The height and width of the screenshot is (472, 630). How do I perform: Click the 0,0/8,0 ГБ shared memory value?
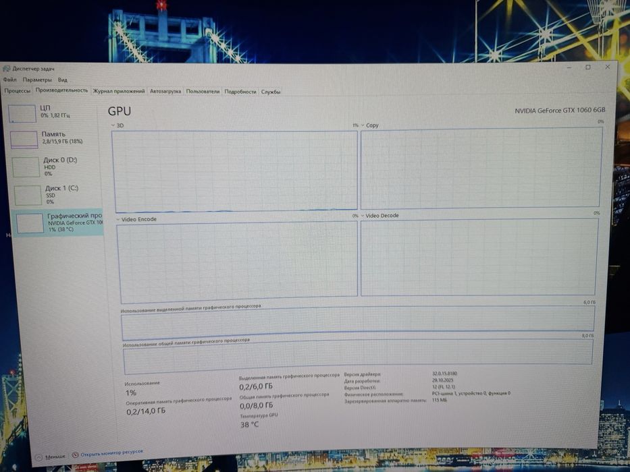point(257,405)
